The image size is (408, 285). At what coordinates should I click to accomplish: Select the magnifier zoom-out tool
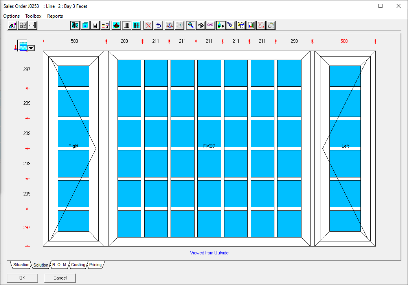191,26
